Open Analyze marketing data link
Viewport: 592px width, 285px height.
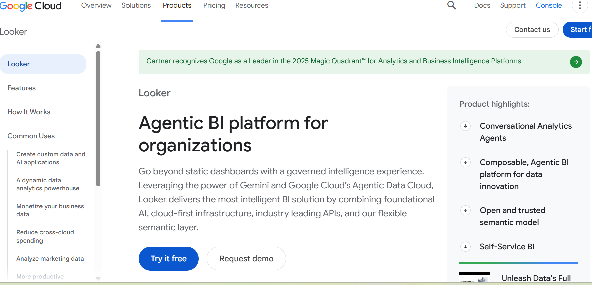click(50, 259)
